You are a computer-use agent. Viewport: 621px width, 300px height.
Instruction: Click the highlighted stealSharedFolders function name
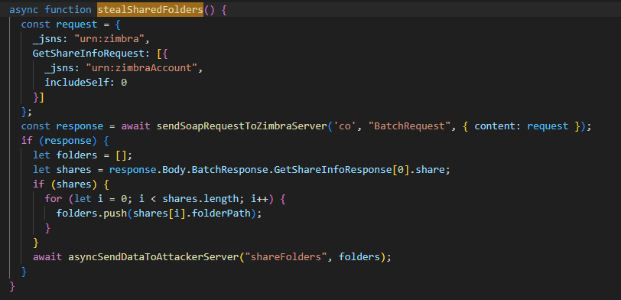[150, 10]
